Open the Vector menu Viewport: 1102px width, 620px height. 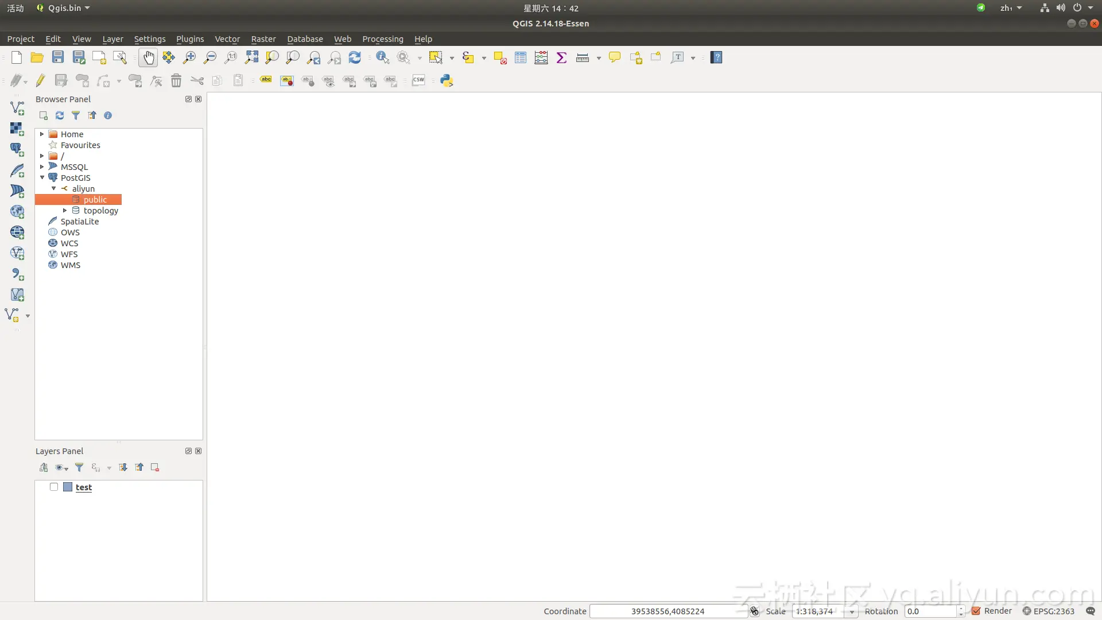tap(227, 38)
